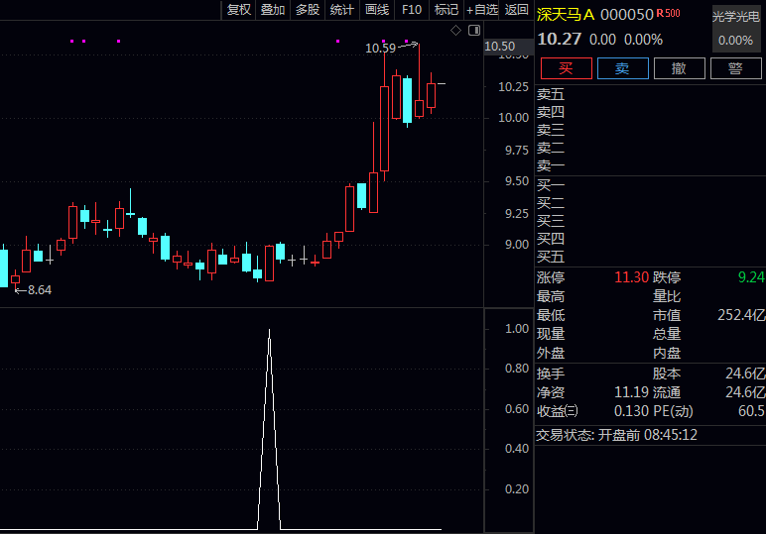The width and height of the screenshot is (766, 534).
Task: Click the 10.00 price axis label
Action: [x=513, y=118]
